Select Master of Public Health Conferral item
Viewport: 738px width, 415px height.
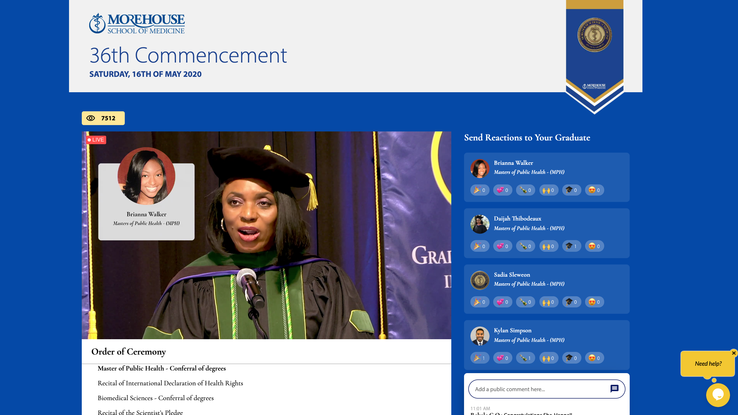[162, 368]
